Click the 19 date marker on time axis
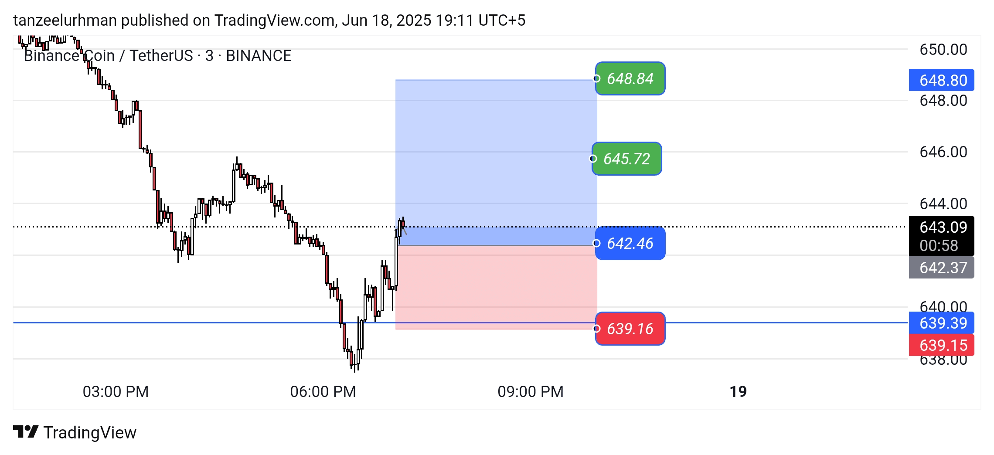994x455 pixels. (738, 391)
